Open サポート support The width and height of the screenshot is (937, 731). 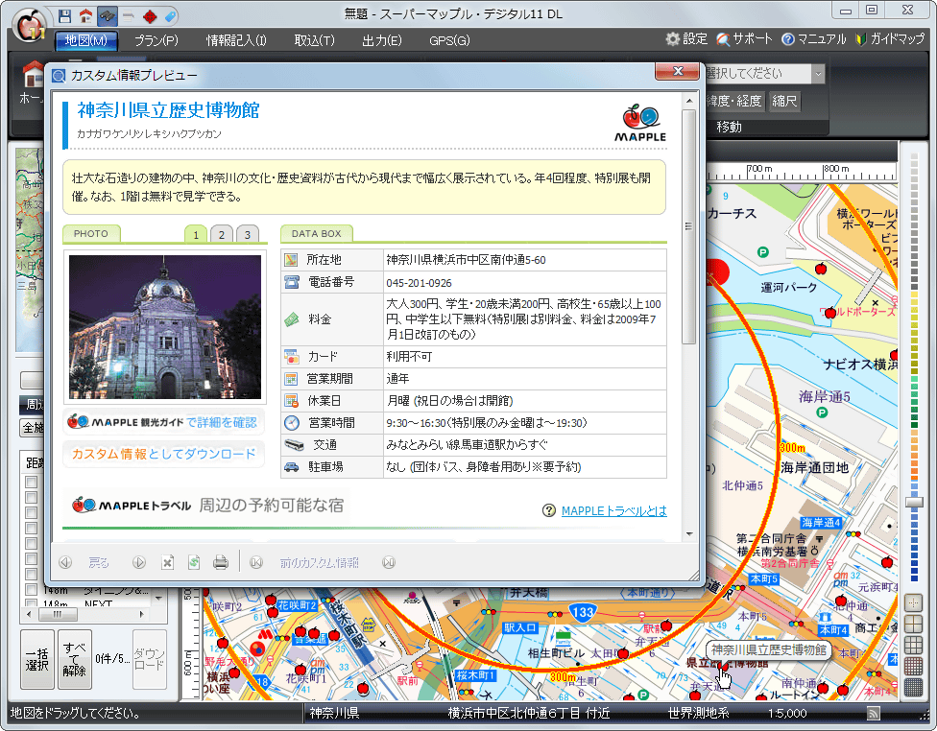click(745, 39)
